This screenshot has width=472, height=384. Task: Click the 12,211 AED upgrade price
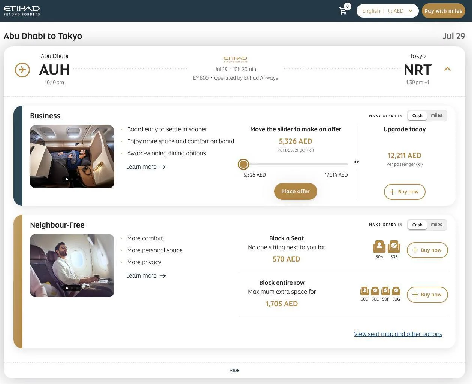[405, 155]
